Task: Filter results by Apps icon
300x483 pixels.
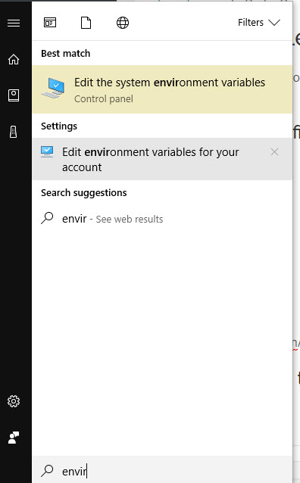Action: coord(50,23)
